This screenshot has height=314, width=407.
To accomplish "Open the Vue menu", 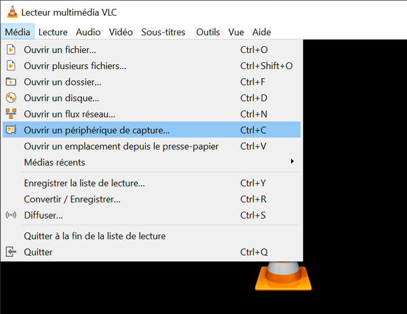I will (236, 32).
